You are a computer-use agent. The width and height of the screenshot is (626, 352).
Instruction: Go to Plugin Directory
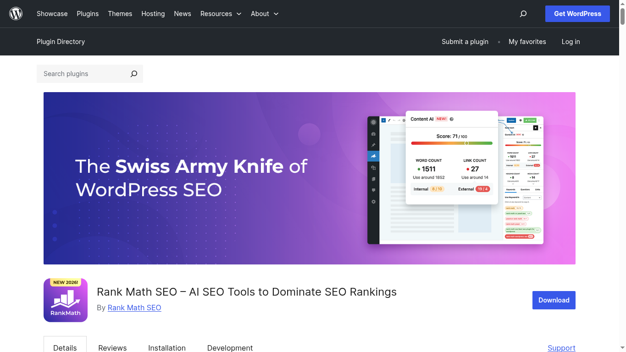click(61, 42)
